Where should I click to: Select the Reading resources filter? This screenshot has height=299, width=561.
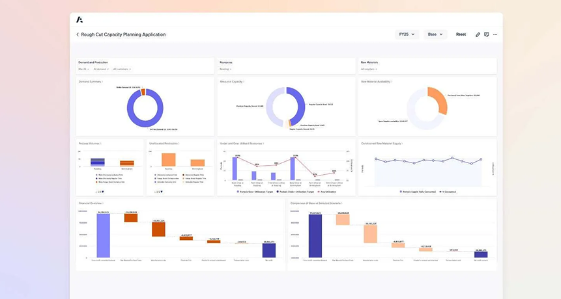225,69
